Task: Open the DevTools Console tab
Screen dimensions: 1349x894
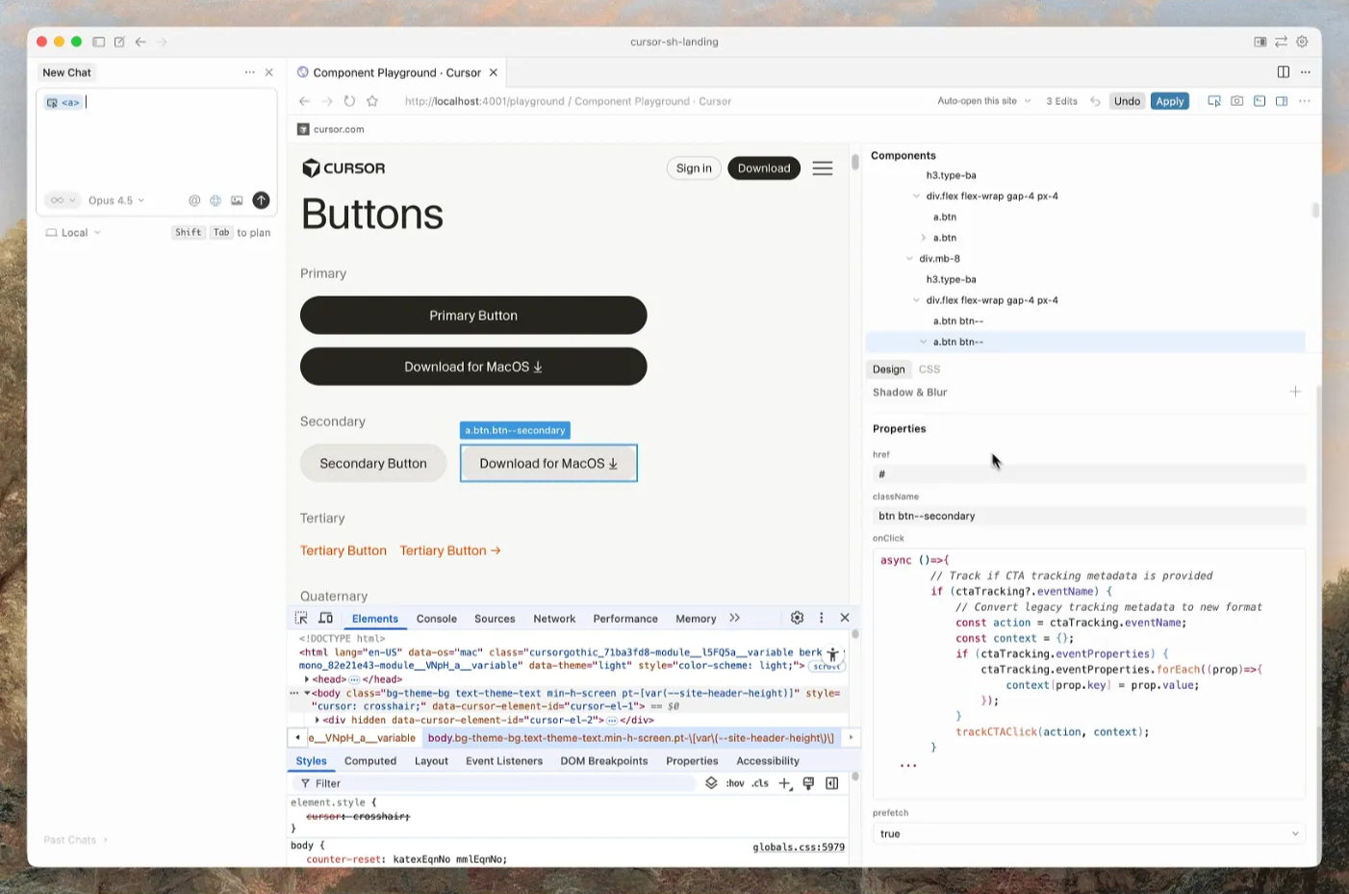Action: (x=437, y=619)
